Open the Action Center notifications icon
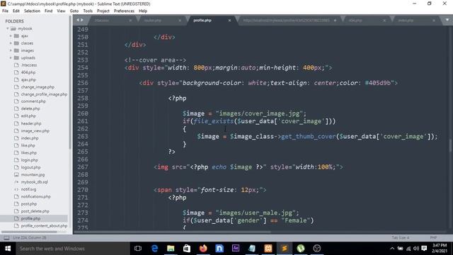453x255 pixels. click(x=424, y=249)
